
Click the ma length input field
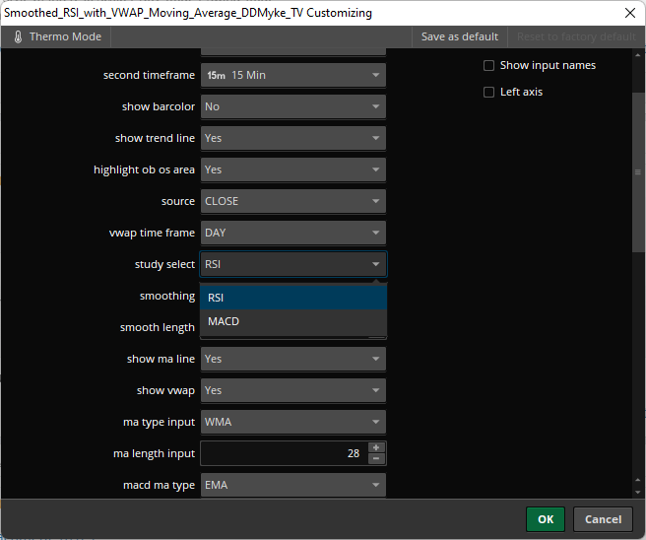coord(283,453)
